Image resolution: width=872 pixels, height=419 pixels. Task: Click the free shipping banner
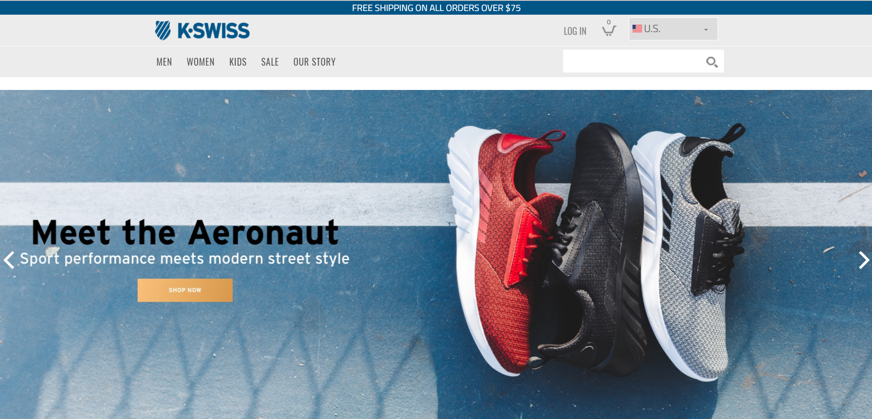point(436,8)
